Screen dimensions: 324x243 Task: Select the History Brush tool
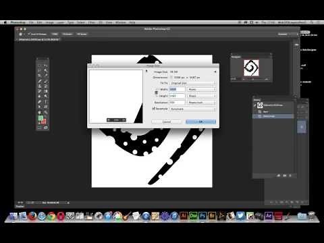pos(45,86)
